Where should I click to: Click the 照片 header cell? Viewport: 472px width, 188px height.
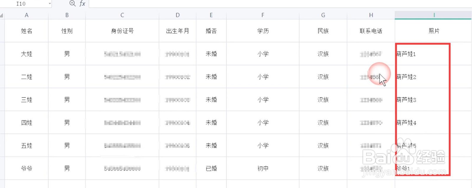pyautogui.click(x=433, y=31)
